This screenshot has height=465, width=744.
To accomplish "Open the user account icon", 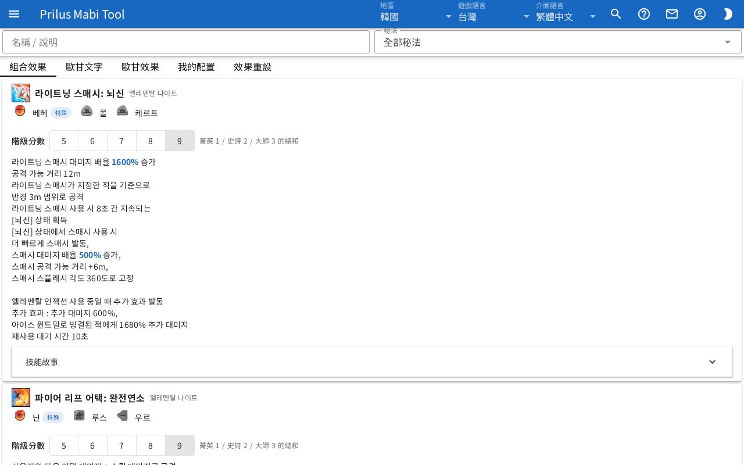I will 700,14.
